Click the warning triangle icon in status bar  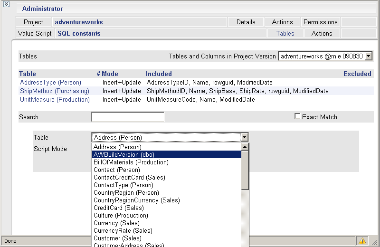[x=362, y=241]
